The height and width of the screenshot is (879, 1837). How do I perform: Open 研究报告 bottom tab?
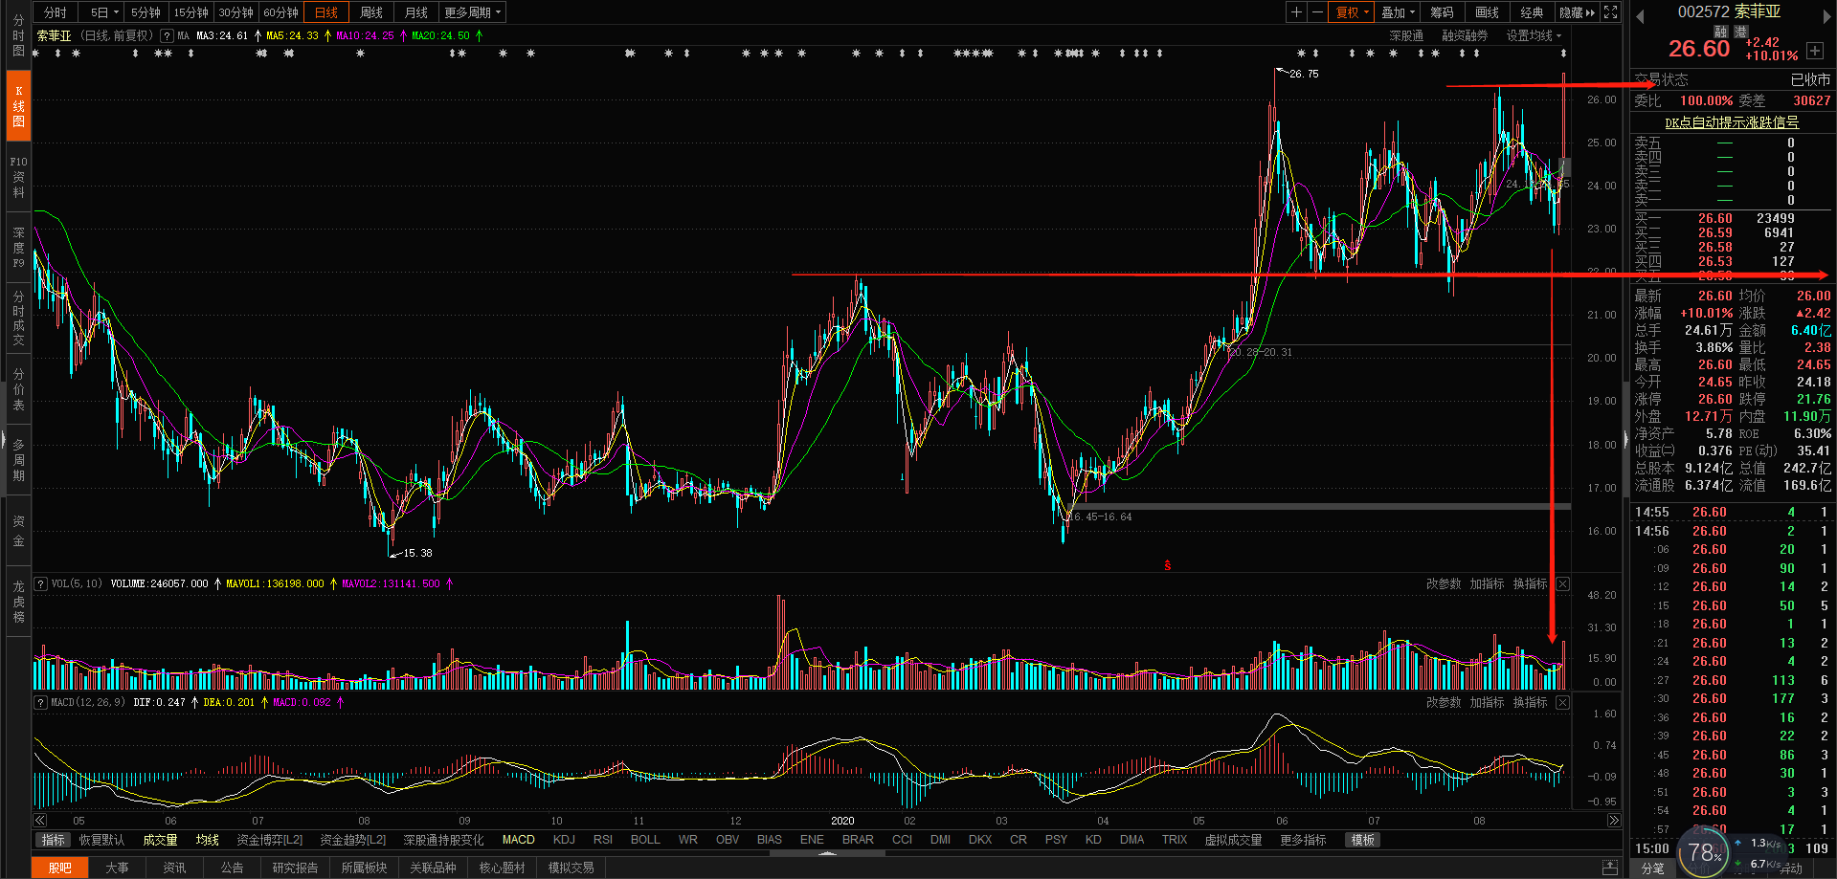point(295,868)
